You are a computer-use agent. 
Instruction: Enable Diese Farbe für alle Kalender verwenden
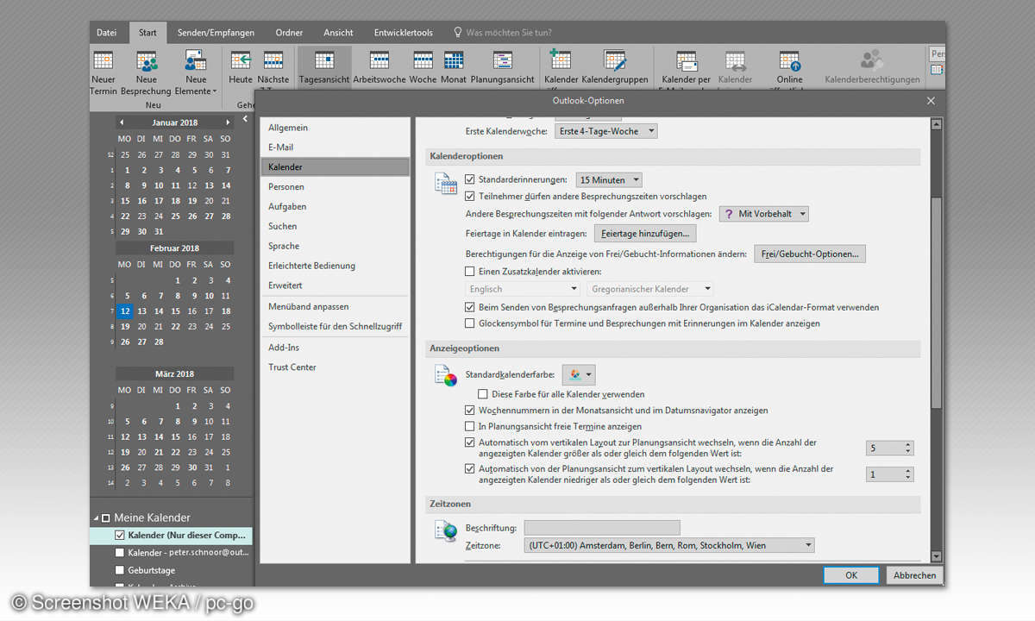pos(483,394)
